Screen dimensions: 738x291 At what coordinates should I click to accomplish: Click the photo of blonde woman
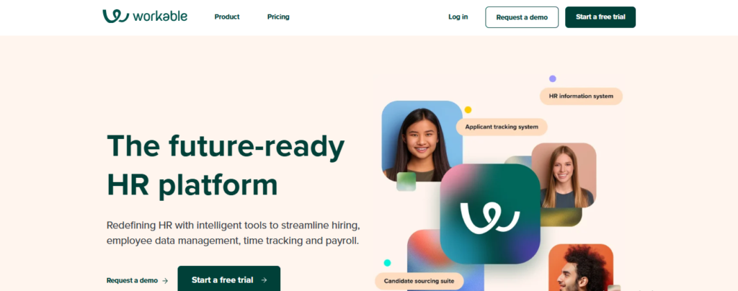tap(564, 175)
